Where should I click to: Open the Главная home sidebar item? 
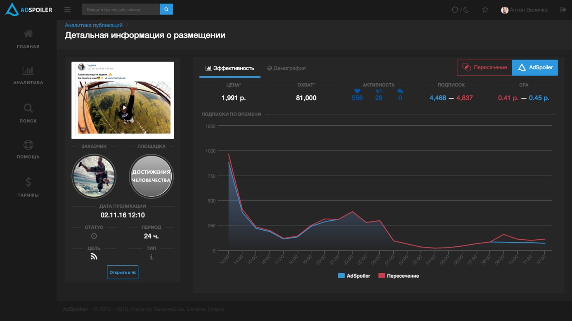click(x=28, y=39)
